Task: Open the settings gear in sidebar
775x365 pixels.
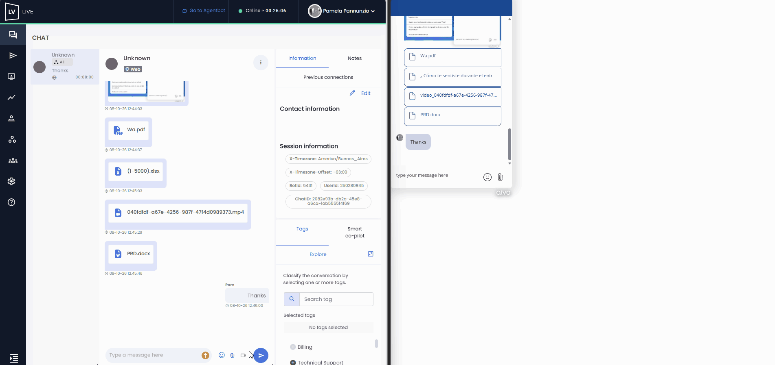Action: point(11,181)
